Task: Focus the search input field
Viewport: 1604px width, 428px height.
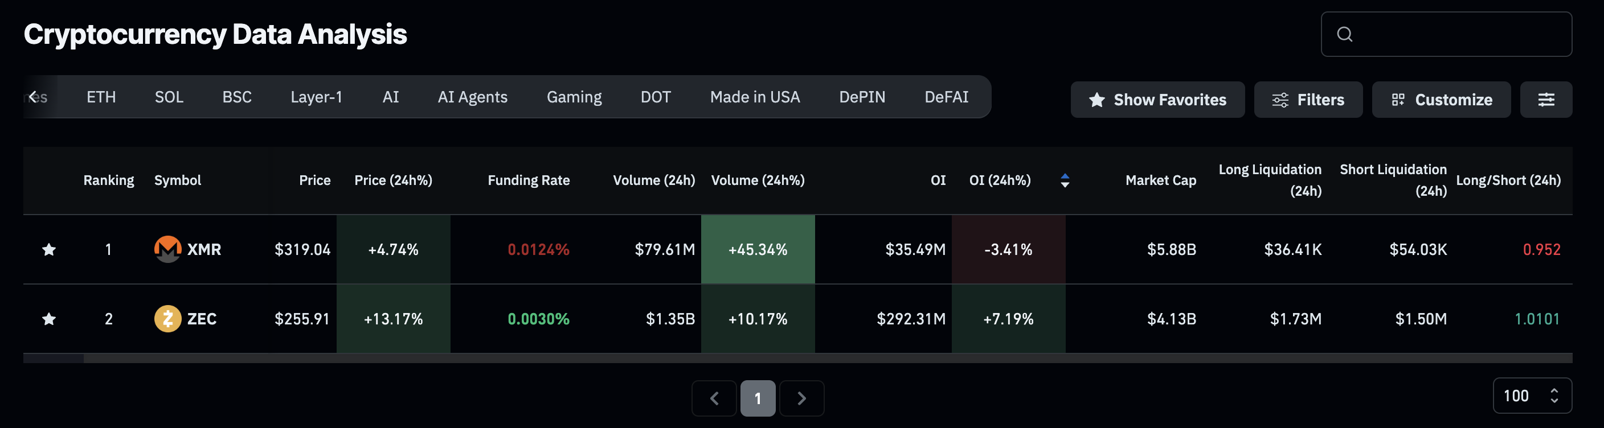Action: (1457, 34)
